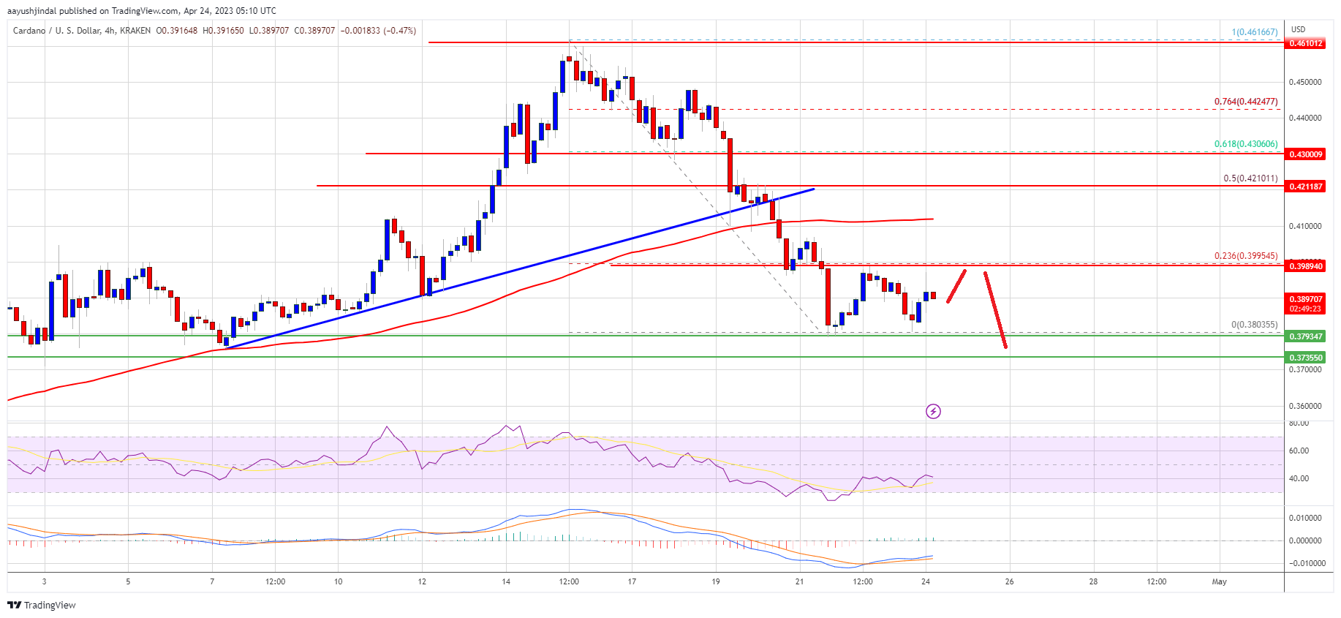Click the Cardano / U. S. Dollar symbol title

coord(58,31)
